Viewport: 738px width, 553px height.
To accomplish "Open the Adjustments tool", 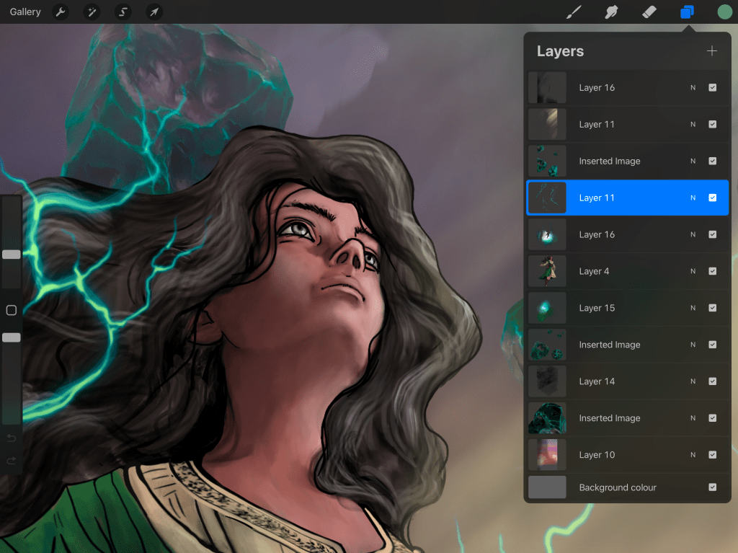I will pyautogui.click(x=91, y=12).
